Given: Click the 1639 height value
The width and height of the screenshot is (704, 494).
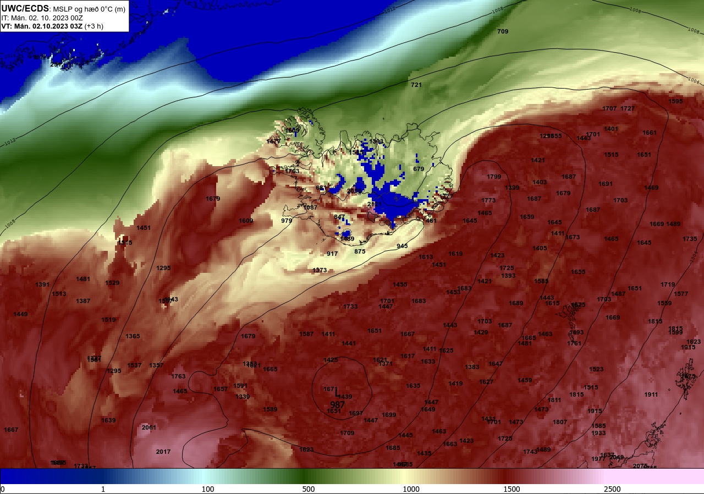Looking at the screenshot, I should (x=108, y=420).
